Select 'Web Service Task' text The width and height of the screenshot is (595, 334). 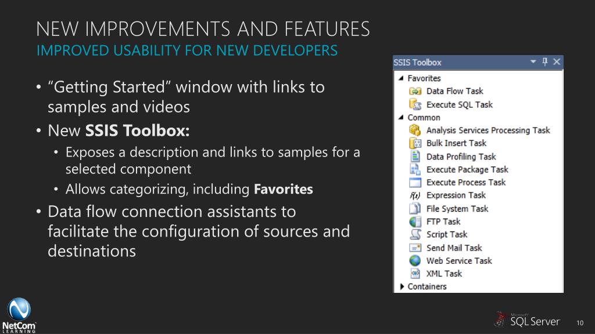[459, 261]
